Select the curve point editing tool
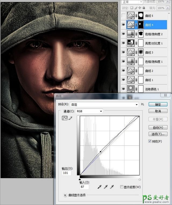This screenshot has height=205, width=172. 64,118
